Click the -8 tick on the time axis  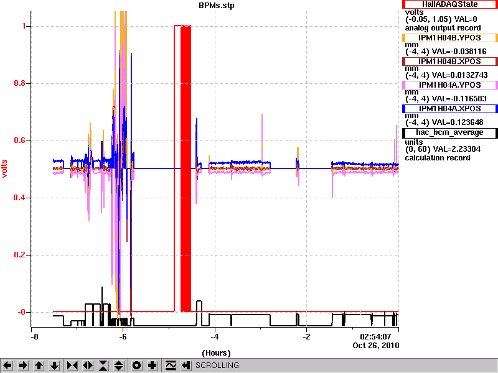(34, 336)
